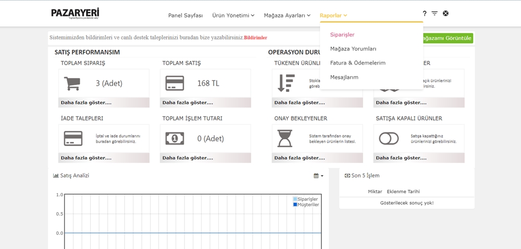Click the Miktar column header
521x249 pixels.
[375, 192]
